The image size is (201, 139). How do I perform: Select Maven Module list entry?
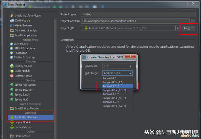31,25
